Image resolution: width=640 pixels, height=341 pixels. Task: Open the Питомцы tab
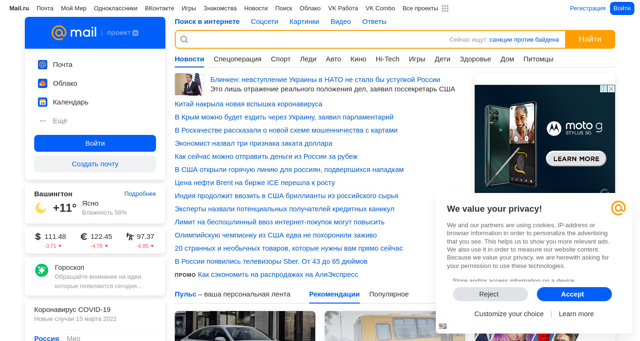[538, 59]
